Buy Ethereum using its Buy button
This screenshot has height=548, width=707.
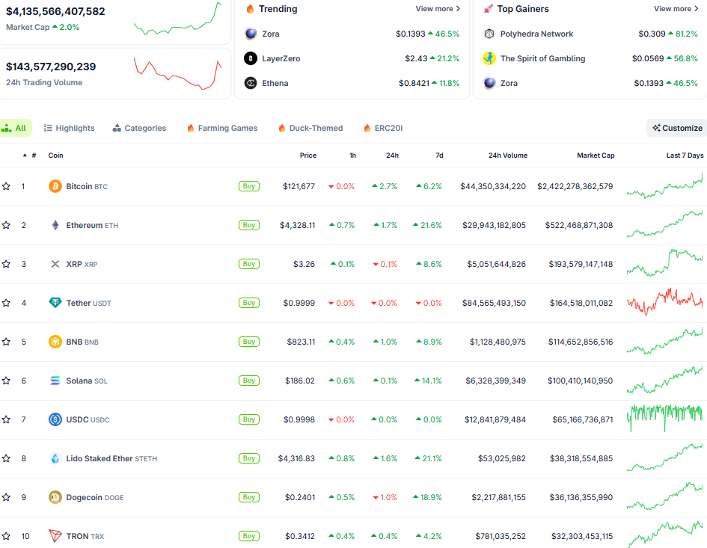pos(249,225)
